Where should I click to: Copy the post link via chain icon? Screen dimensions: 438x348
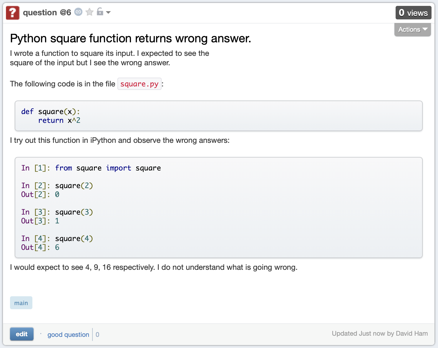78,12
